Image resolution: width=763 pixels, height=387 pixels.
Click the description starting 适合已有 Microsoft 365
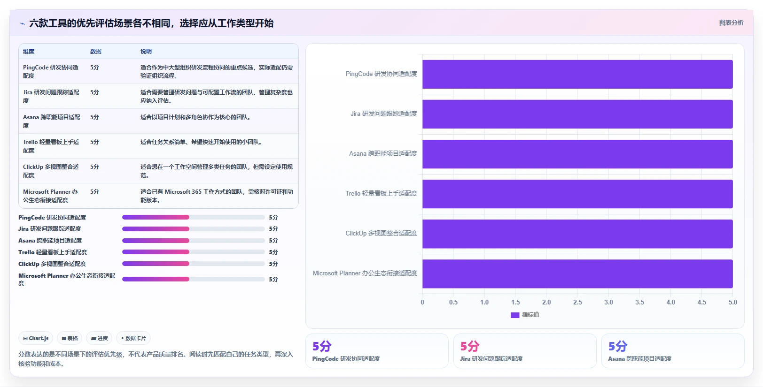pyautogui.click(x=217, y=196)
